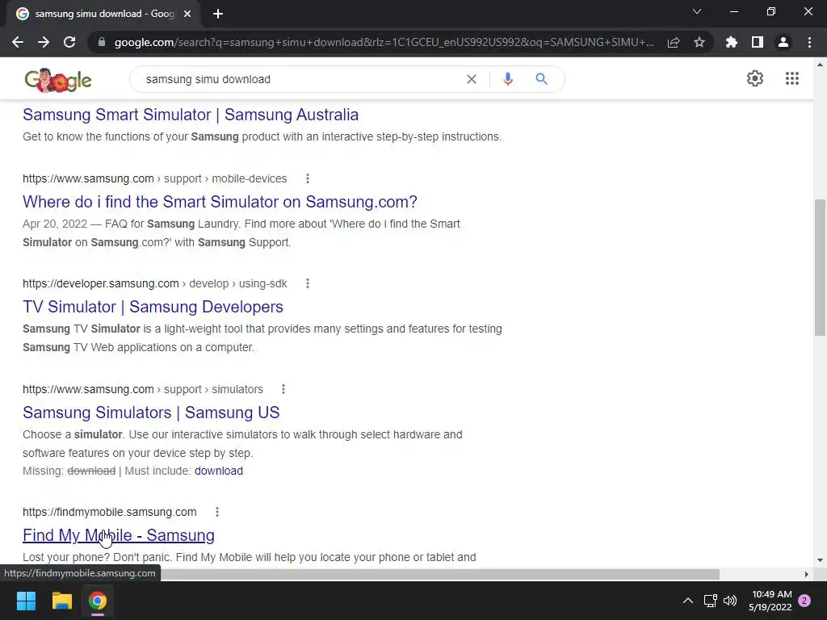827x620 pixels.
Task: Focus the Google search input field
Action: point(300,79)
